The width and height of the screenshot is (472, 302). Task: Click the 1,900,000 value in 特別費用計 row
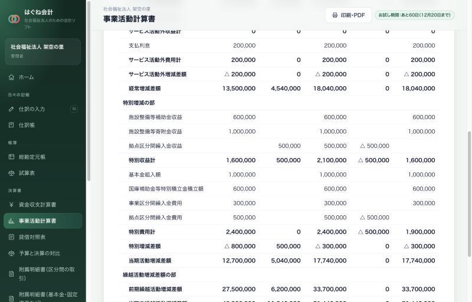(420, 232)
